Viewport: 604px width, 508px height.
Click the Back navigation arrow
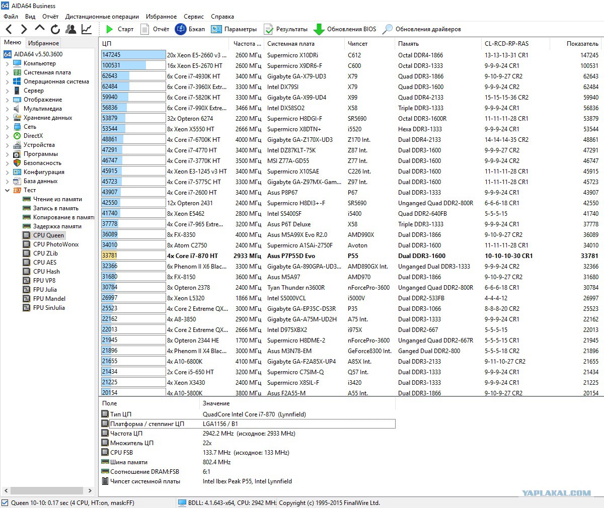pos(9,29)
